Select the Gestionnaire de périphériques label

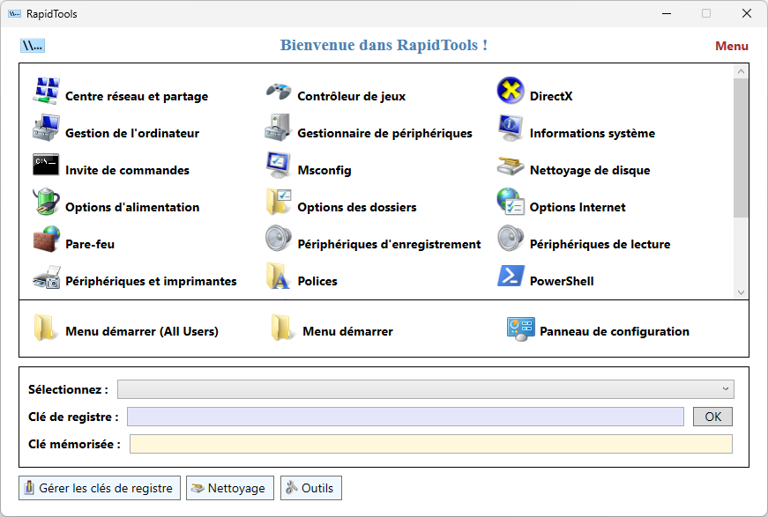[x=385, y=133]
